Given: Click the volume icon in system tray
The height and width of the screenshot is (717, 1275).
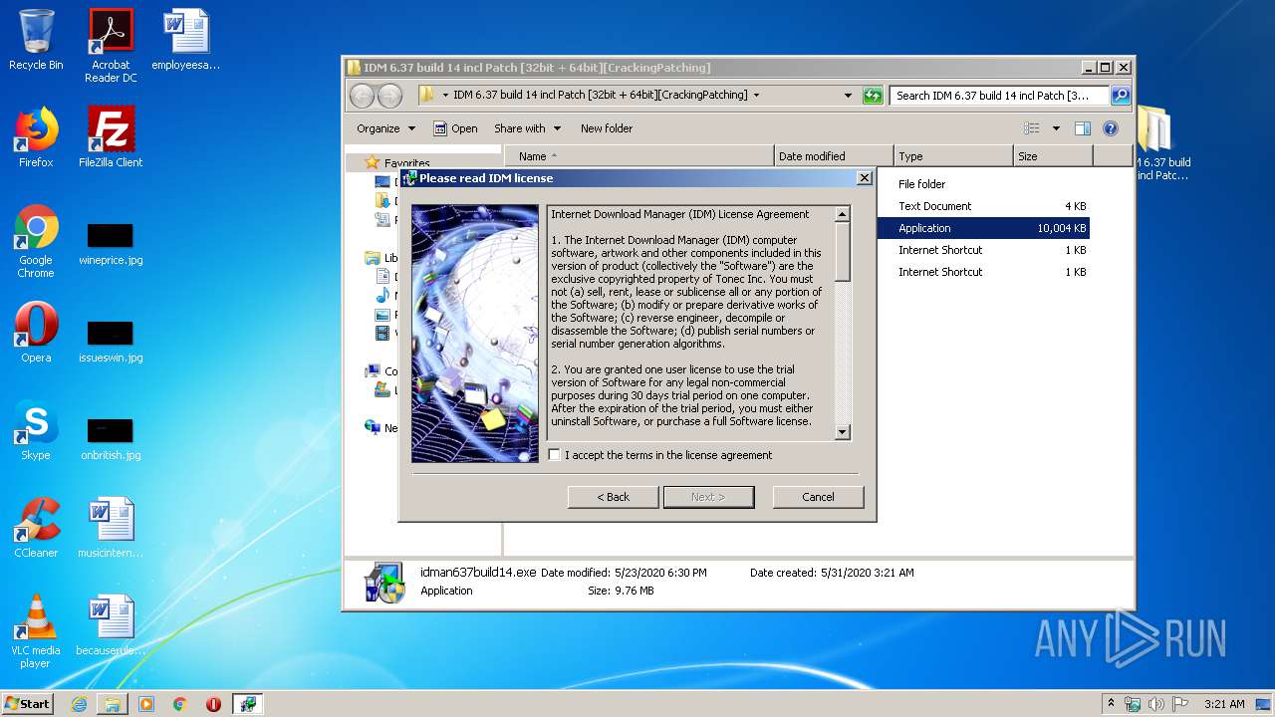Looking at the screenshot, I should pos(1158,704).
